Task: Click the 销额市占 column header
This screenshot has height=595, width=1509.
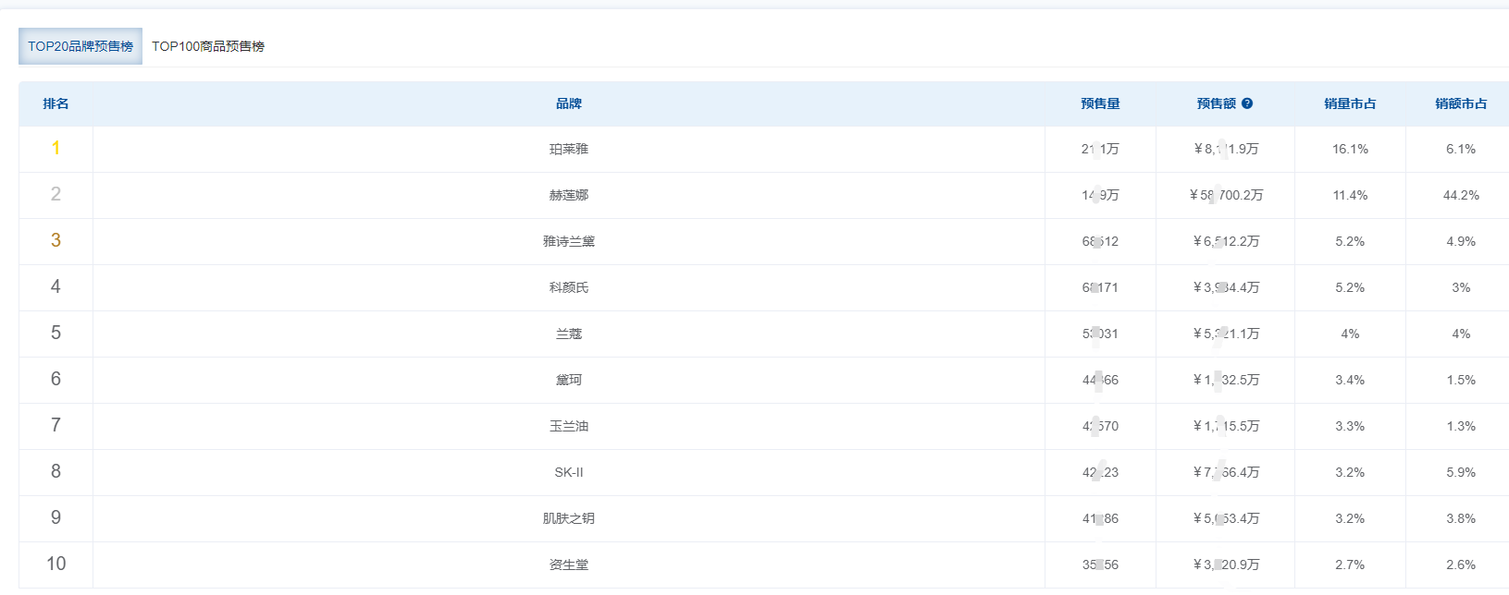Action: (1461, 103)
